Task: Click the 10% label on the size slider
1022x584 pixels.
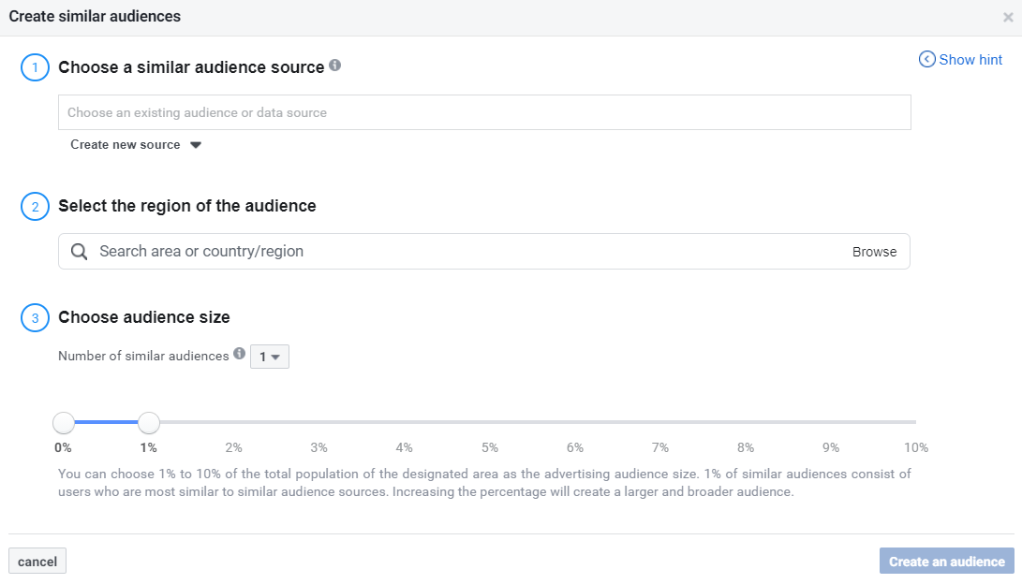Action: [x=915, y=447]
